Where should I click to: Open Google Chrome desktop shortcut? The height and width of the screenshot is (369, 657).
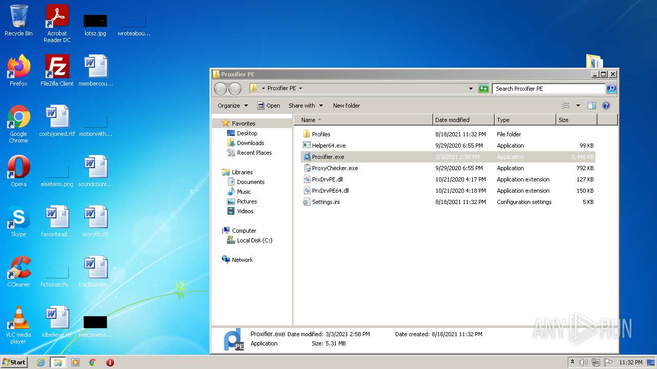[18, 124]
